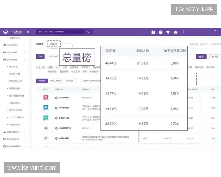Screen dimensions: 221x177
Task: Open 详情 link for the rank 05 row
Action: (x=213, y=139)
